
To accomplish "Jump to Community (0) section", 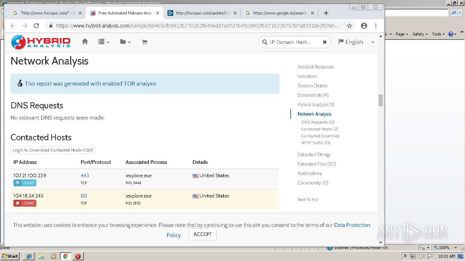I will 313,183.
